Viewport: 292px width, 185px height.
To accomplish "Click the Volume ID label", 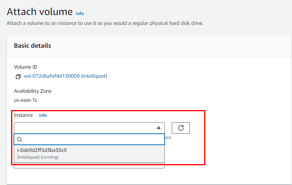I will pyautogui.click(x=26, y=67).
